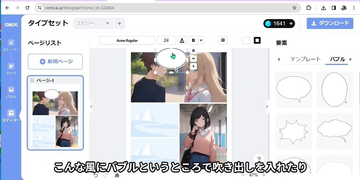This screenshot has width=360, height=180.
Task: Select the ページ-1 page thumbnail
Action: pyautogui.click(x=55, y=113)
